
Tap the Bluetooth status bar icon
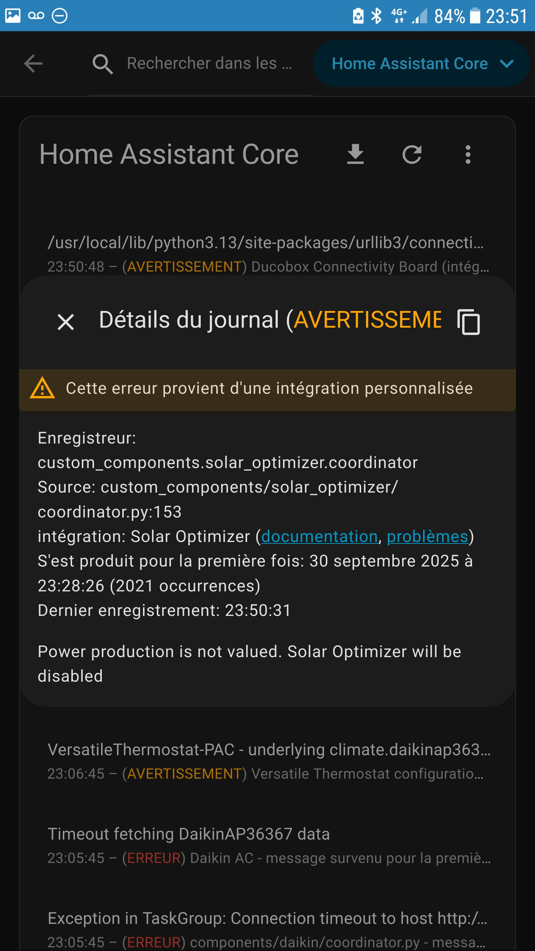[376, 16]
